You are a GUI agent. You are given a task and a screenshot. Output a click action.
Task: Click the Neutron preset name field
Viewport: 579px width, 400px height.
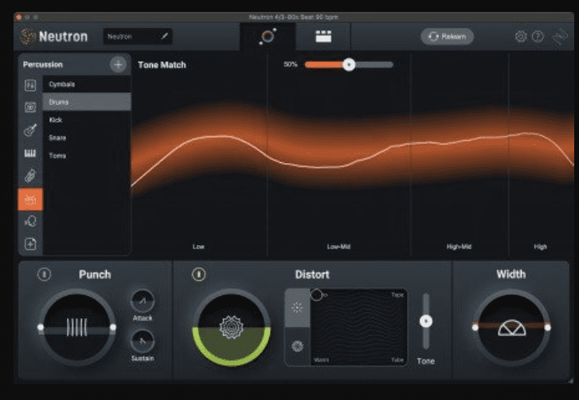click(137, 37)
